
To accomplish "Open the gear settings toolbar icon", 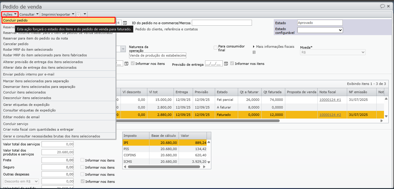I will [78, 14].
